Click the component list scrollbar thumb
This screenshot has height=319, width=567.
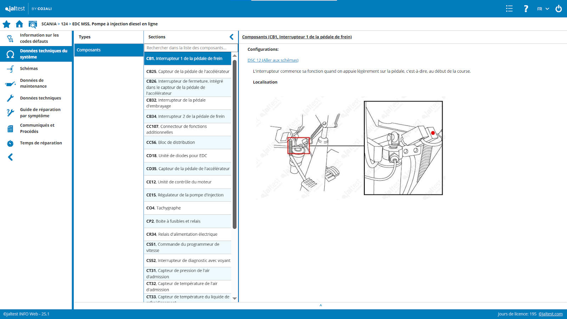(x=235, y=144)
